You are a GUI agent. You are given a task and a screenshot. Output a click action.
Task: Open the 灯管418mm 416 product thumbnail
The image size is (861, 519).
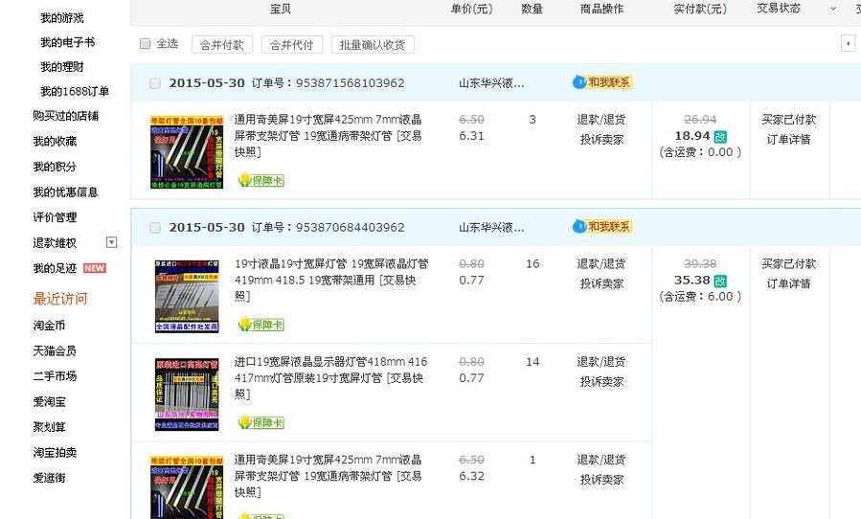pos(187,395)
